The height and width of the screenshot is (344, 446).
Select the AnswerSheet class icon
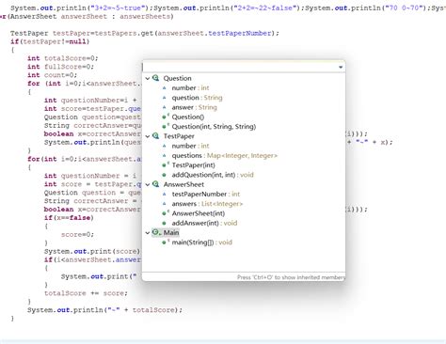point(156,184)
